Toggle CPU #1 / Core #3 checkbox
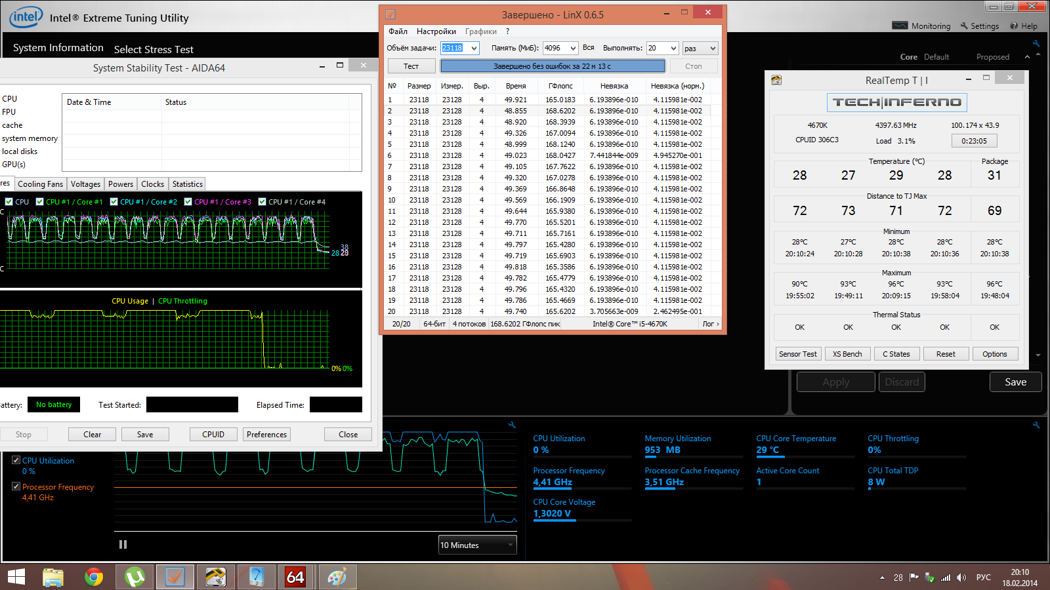 [188, 202]
